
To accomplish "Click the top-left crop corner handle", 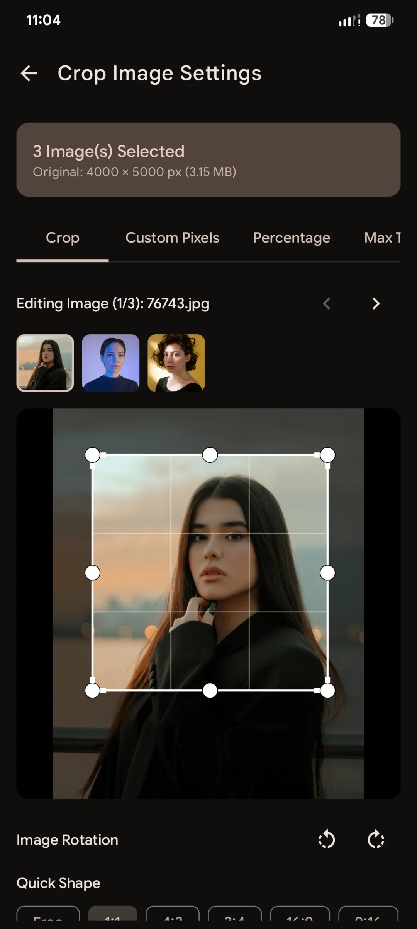I will coord(92,455).
